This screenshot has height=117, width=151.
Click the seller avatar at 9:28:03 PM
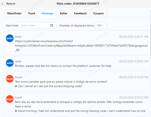click(10, 63)
